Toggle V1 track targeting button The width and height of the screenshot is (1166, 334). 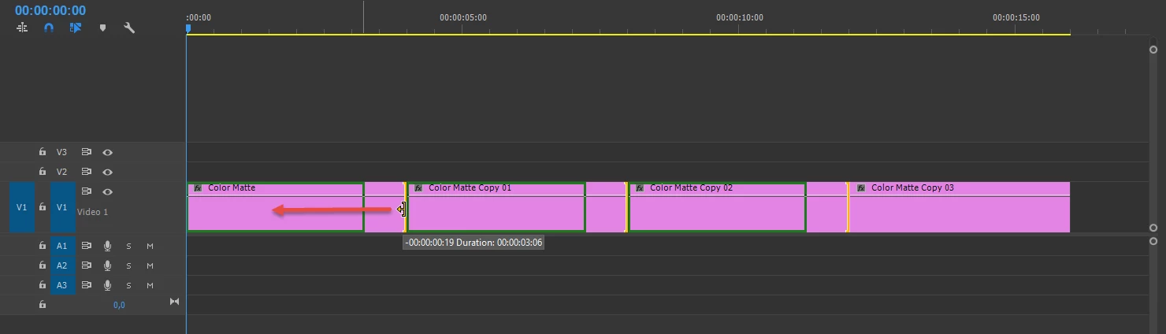62,207
